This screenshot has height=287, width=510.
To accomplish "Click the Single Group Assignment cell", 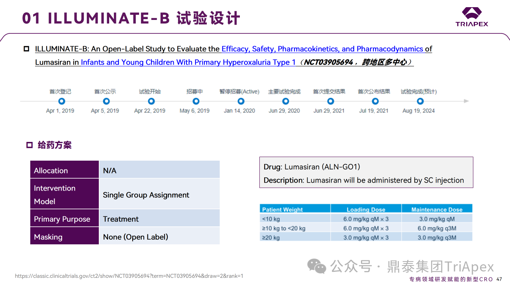I will click(x=159, y=195).
